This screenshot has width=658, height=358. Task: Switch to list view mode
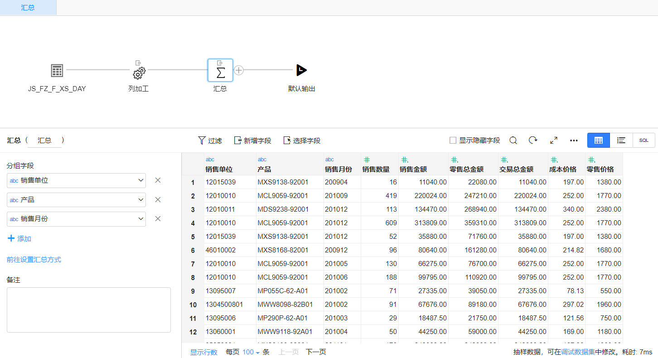coord(621,140)
